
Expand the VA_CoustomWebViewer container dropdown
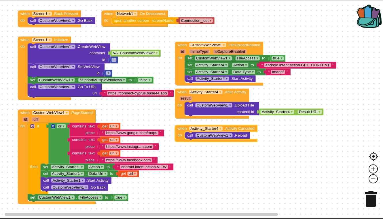tap(157, 53)
